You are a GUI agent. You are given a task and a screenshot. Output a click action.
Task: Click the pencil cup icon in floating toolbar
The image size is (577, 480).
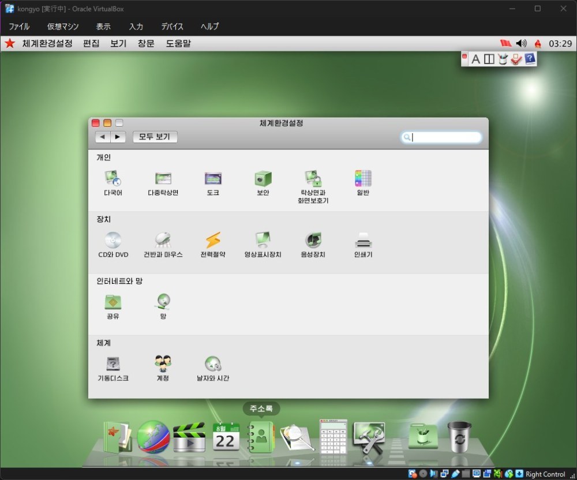click(x=503, y=59)
